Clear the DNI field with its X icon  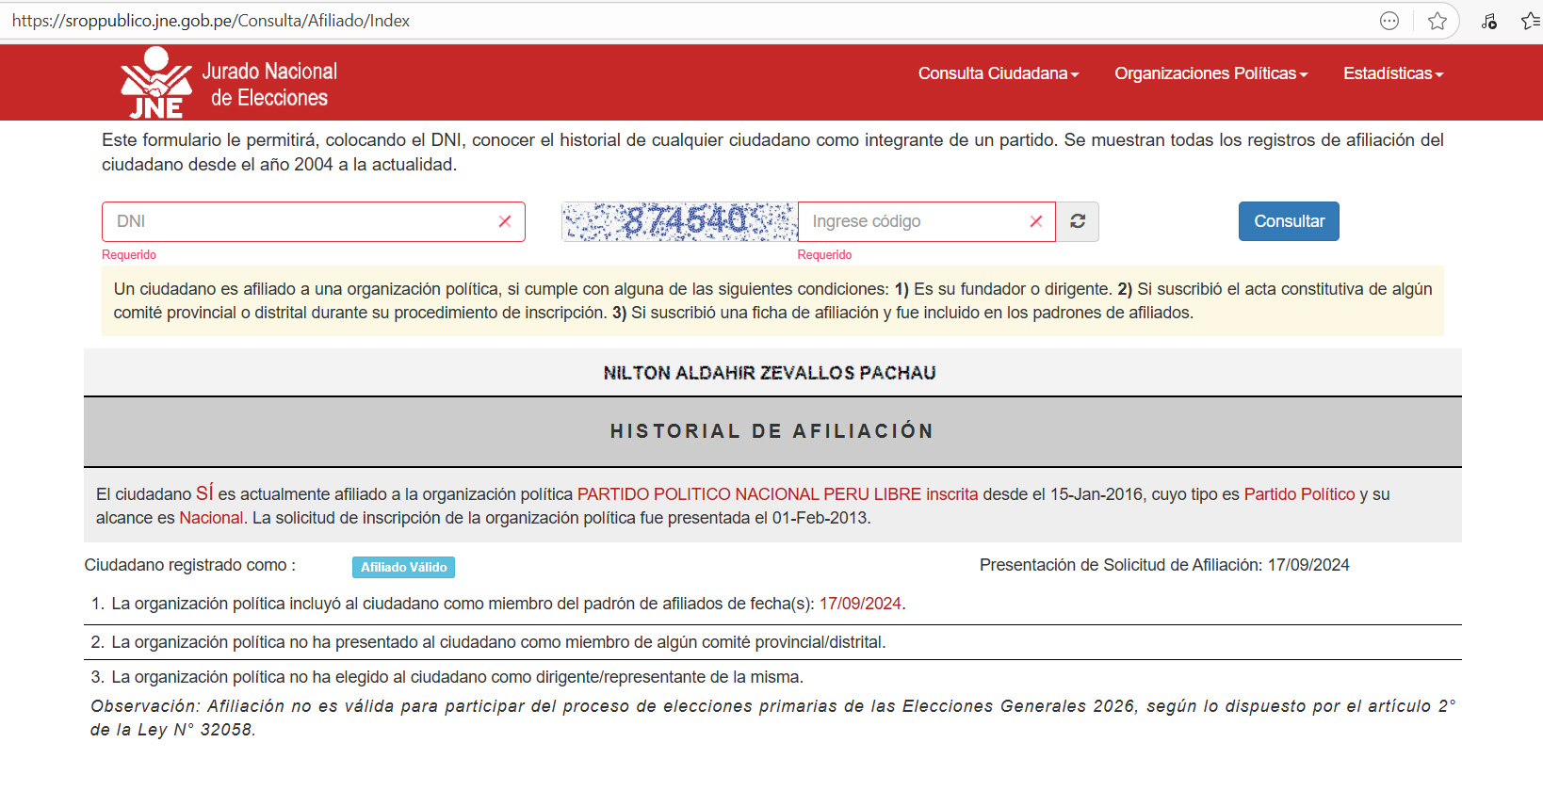point(505,221)
